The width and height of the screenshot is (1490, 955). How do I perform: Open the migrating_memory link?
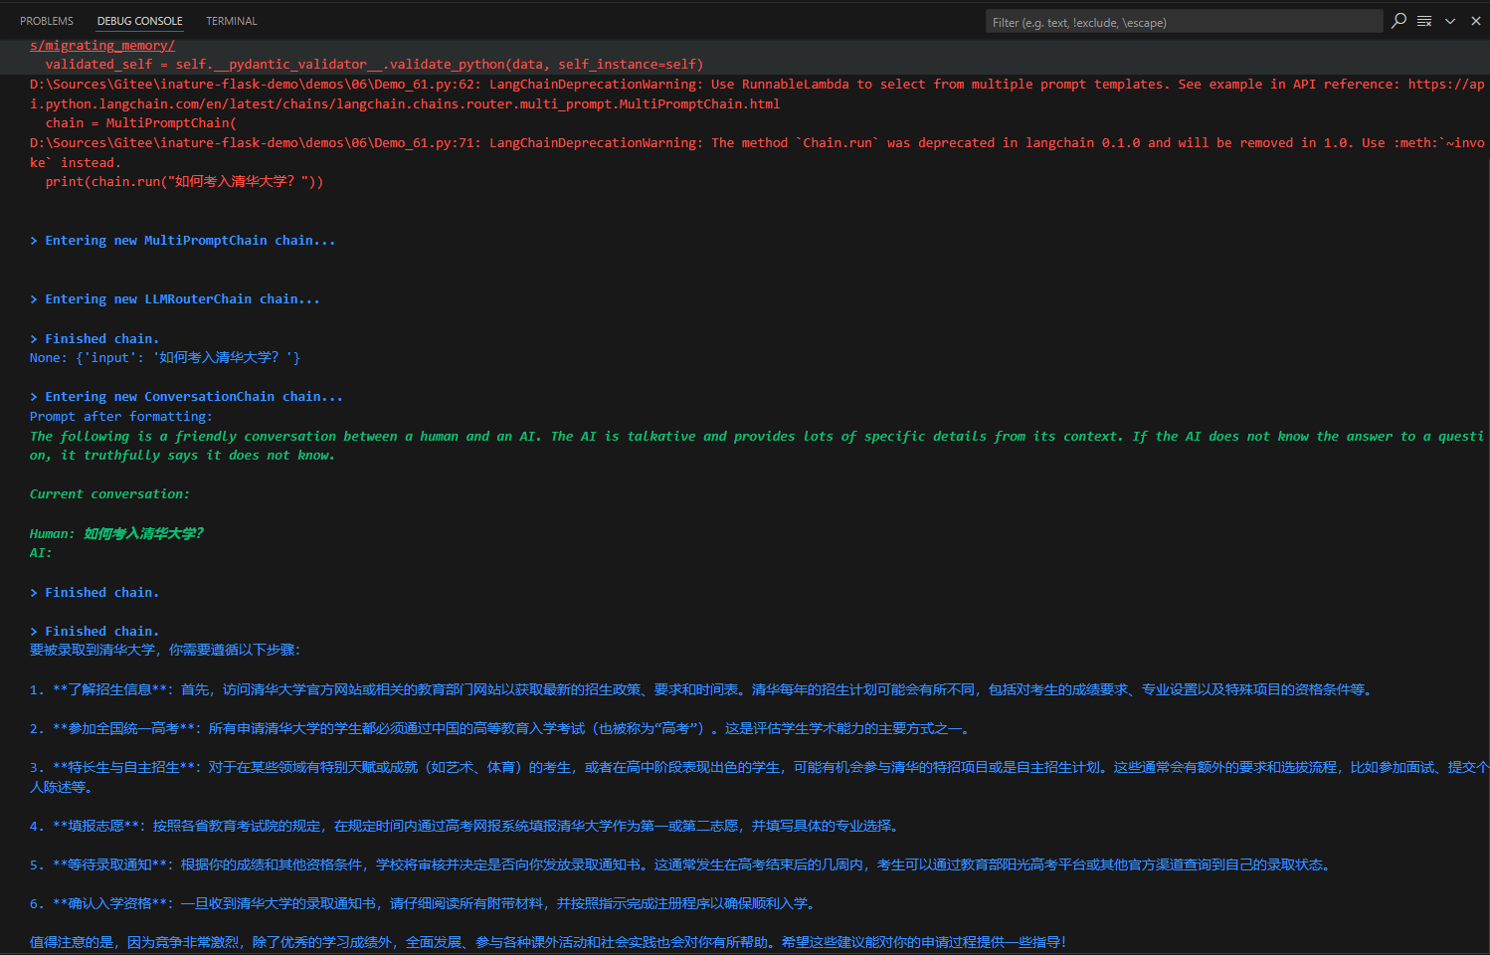(102, 46)
